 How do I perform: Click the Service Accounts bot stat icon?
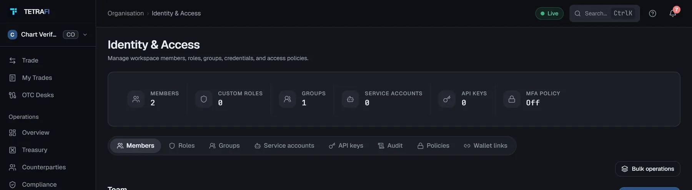[x=350, y=99]
